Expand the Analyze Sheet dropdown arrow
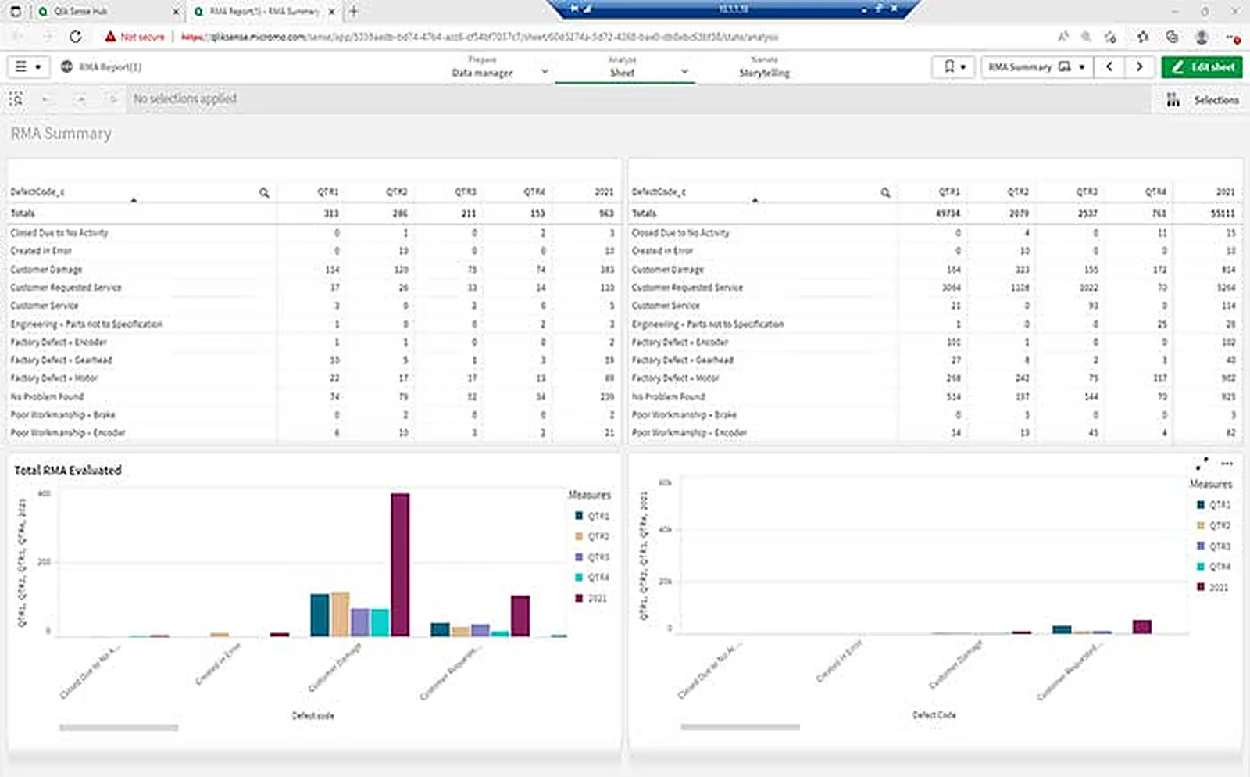 point(684,71)
